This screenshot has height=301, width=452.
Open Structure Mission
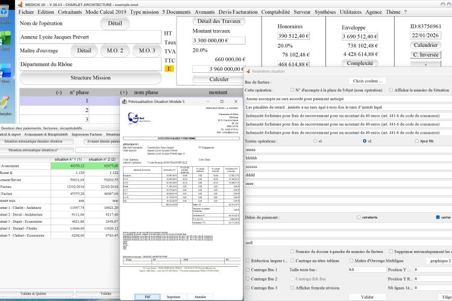pos(90,78)
